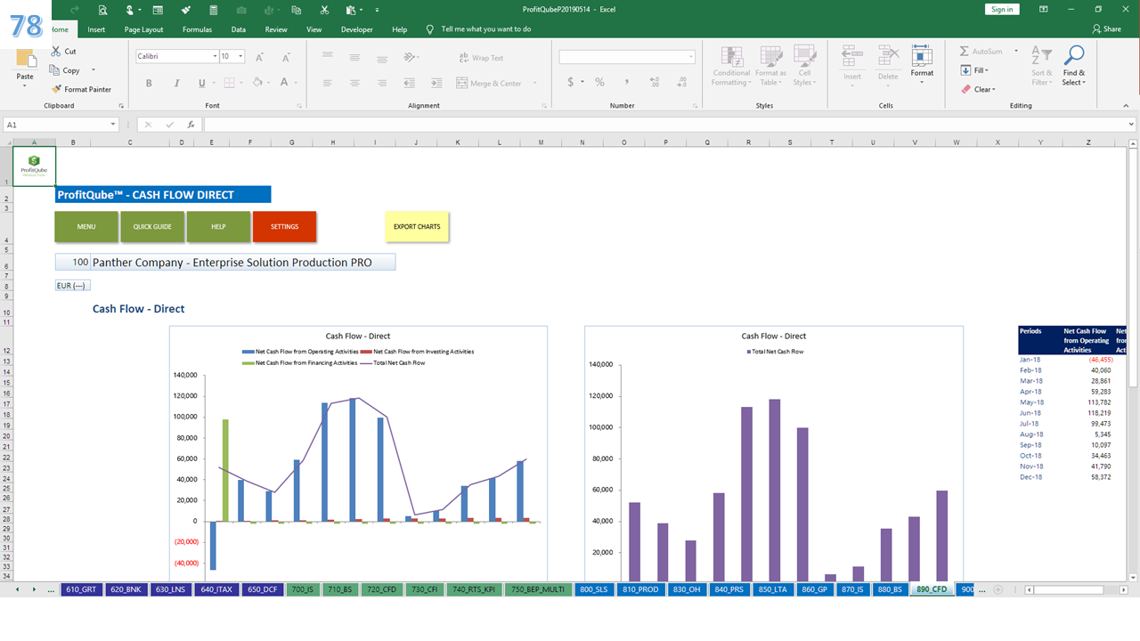Click the calculator icon in Quick Access Toolbar
The width and height of the screenshot is (1140, 641).
tap(212, 9)
